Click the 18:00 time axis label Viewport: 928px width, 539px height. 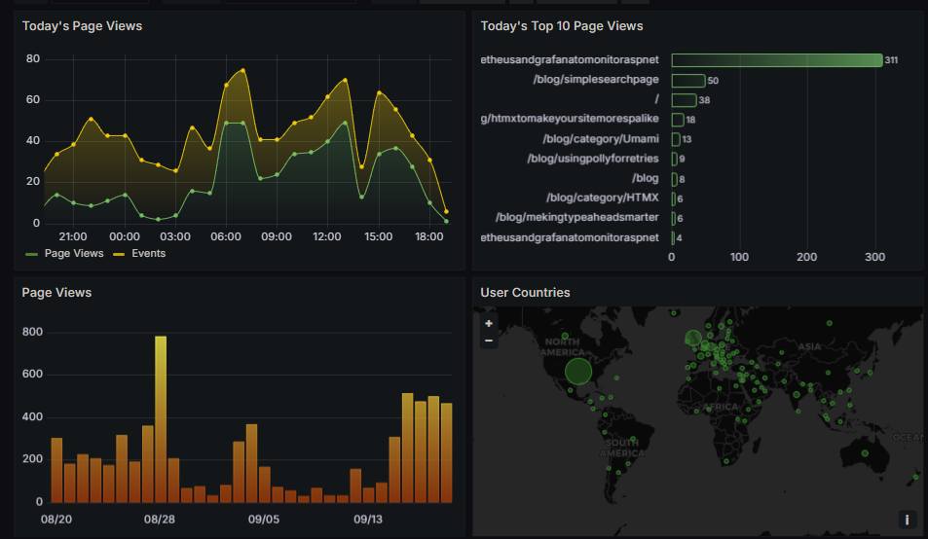click(x=429, y=236)
